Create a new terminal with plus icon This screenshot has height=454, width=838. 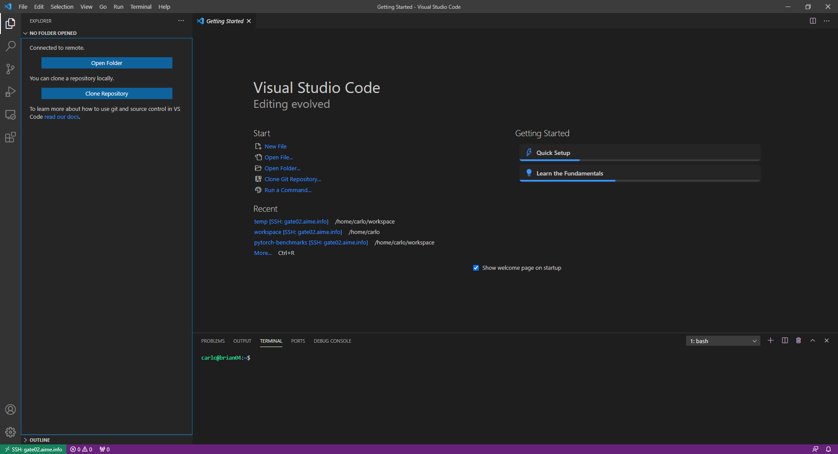point(771,340)
